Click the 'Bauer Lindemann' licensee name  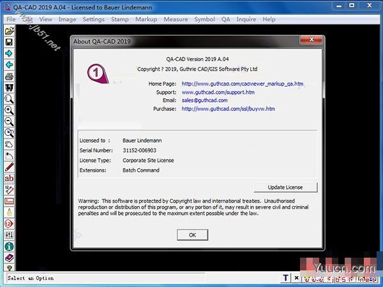142,140
